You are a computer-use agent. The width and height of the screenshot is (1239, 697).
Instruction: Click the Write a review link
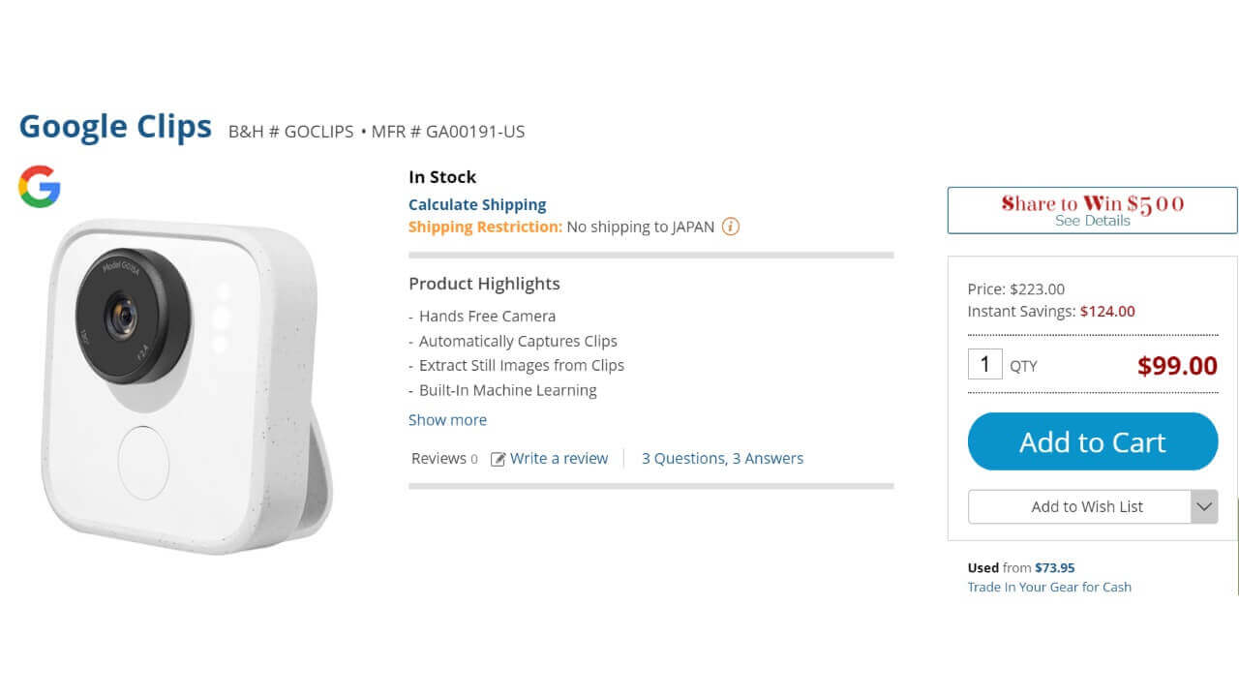point(559,459)
